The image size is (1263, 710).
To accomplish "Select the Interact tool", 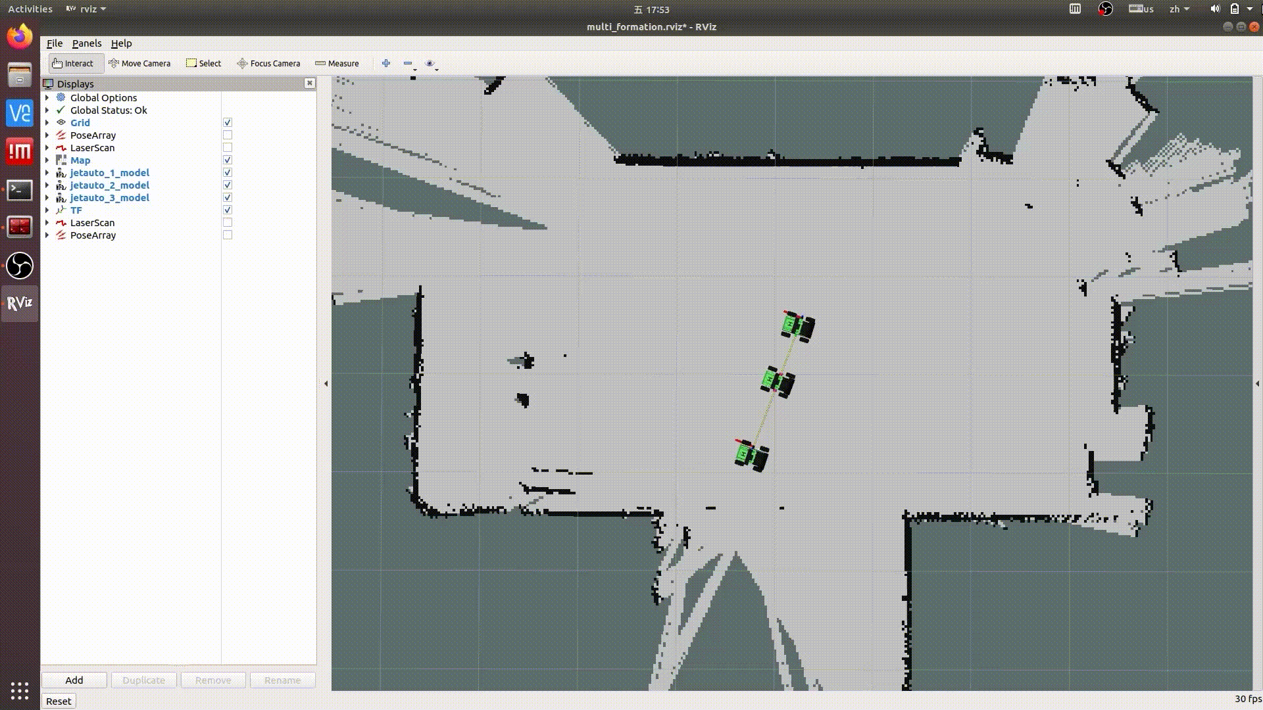I will pyautogui.click(x=73, y=63).
